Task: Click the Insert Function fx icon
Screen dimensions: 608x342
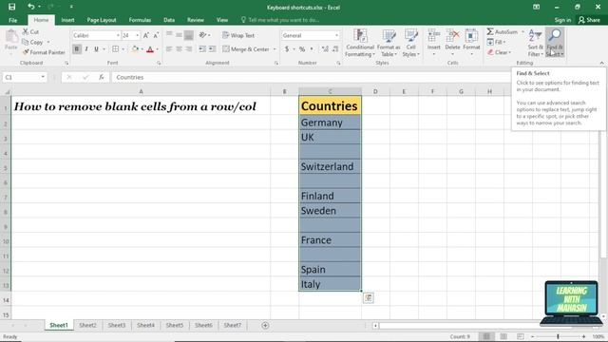Action: tap(102, 77)
